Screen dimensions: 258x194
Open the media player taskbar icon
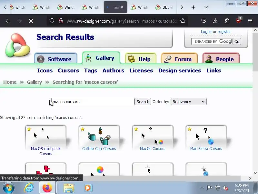click(x=88, y=188)
